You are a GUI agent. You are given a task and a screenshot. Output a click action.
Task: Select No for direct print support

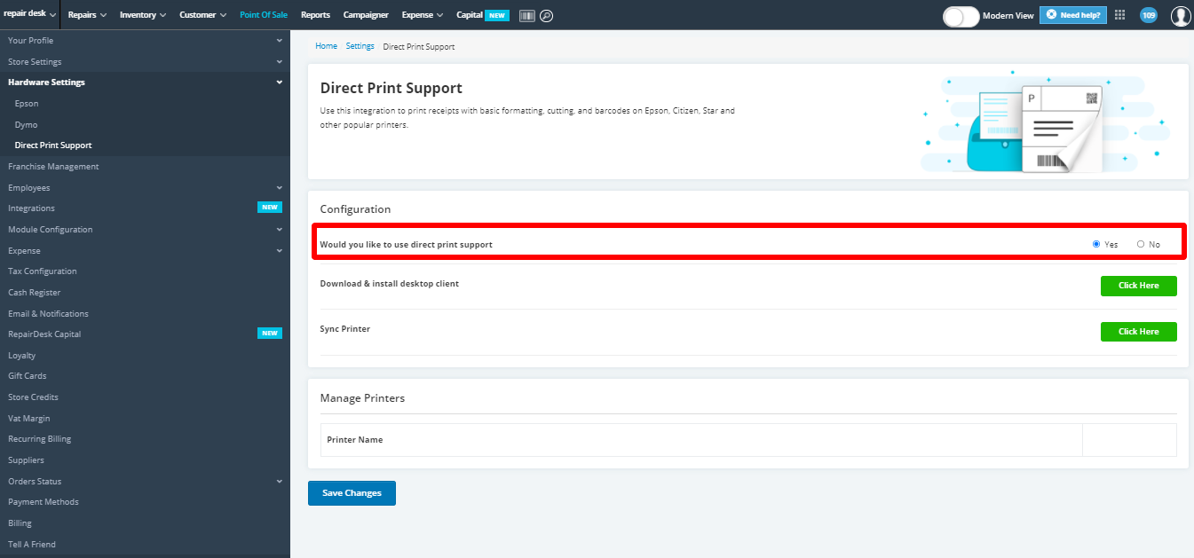[x=1141, y=244]
